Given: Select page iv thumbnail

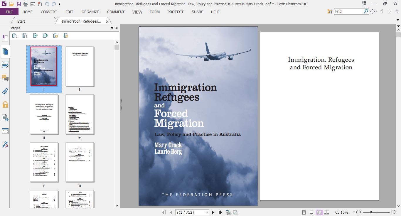Looking at the screenshot, I should (x=80, y=114).
